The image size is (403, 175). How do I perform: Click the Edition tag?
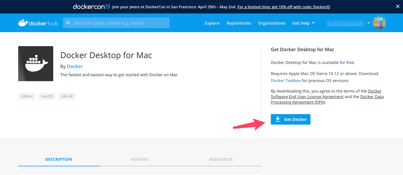pyautogui.click(x=27, y=96)
